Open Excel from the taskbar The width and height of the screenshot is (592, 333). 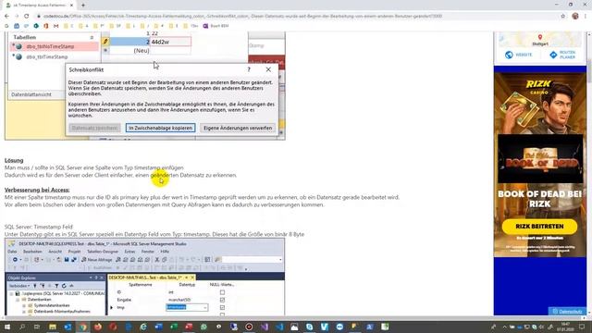click(174, 327)
